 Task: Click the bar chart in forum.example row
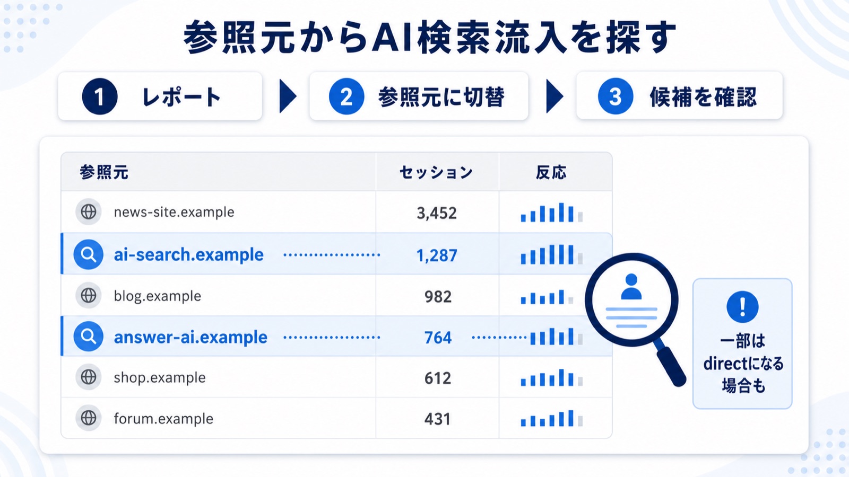coord(552,419)
